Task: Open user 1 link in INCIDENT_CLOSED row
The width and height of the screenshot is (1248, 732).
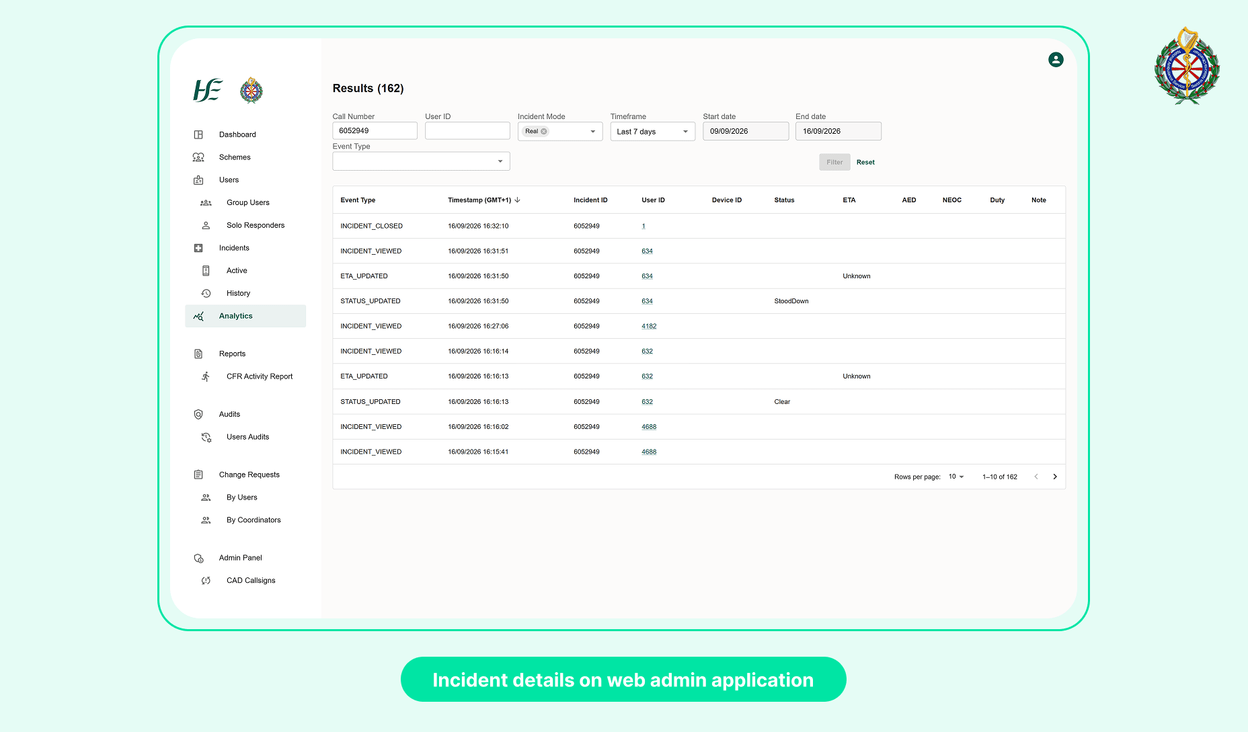Action: click(x=643, y=227)
